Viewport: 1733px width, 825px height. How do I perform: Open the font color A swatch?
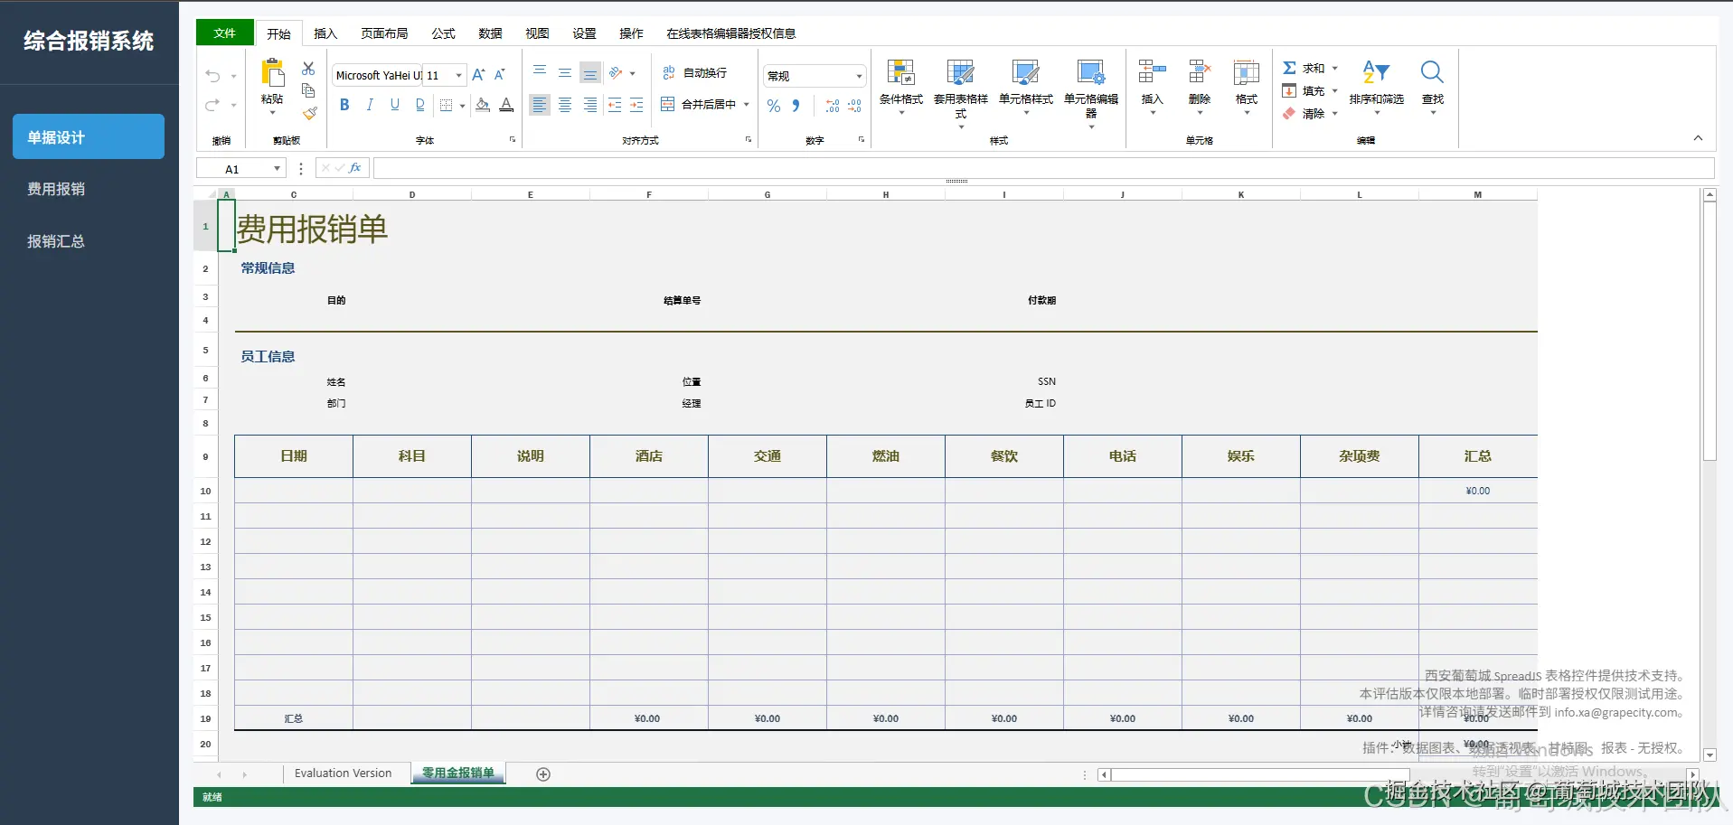[x=506, y=105]
